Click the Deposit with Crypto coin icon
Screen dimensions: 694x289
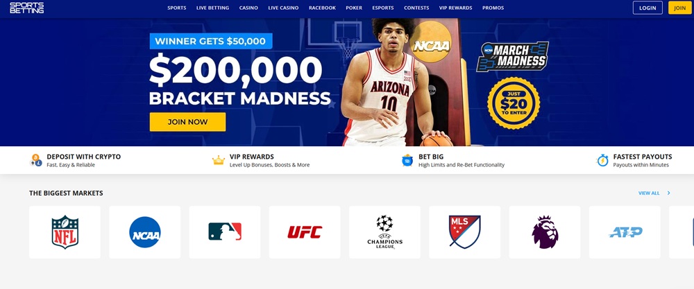36,160
